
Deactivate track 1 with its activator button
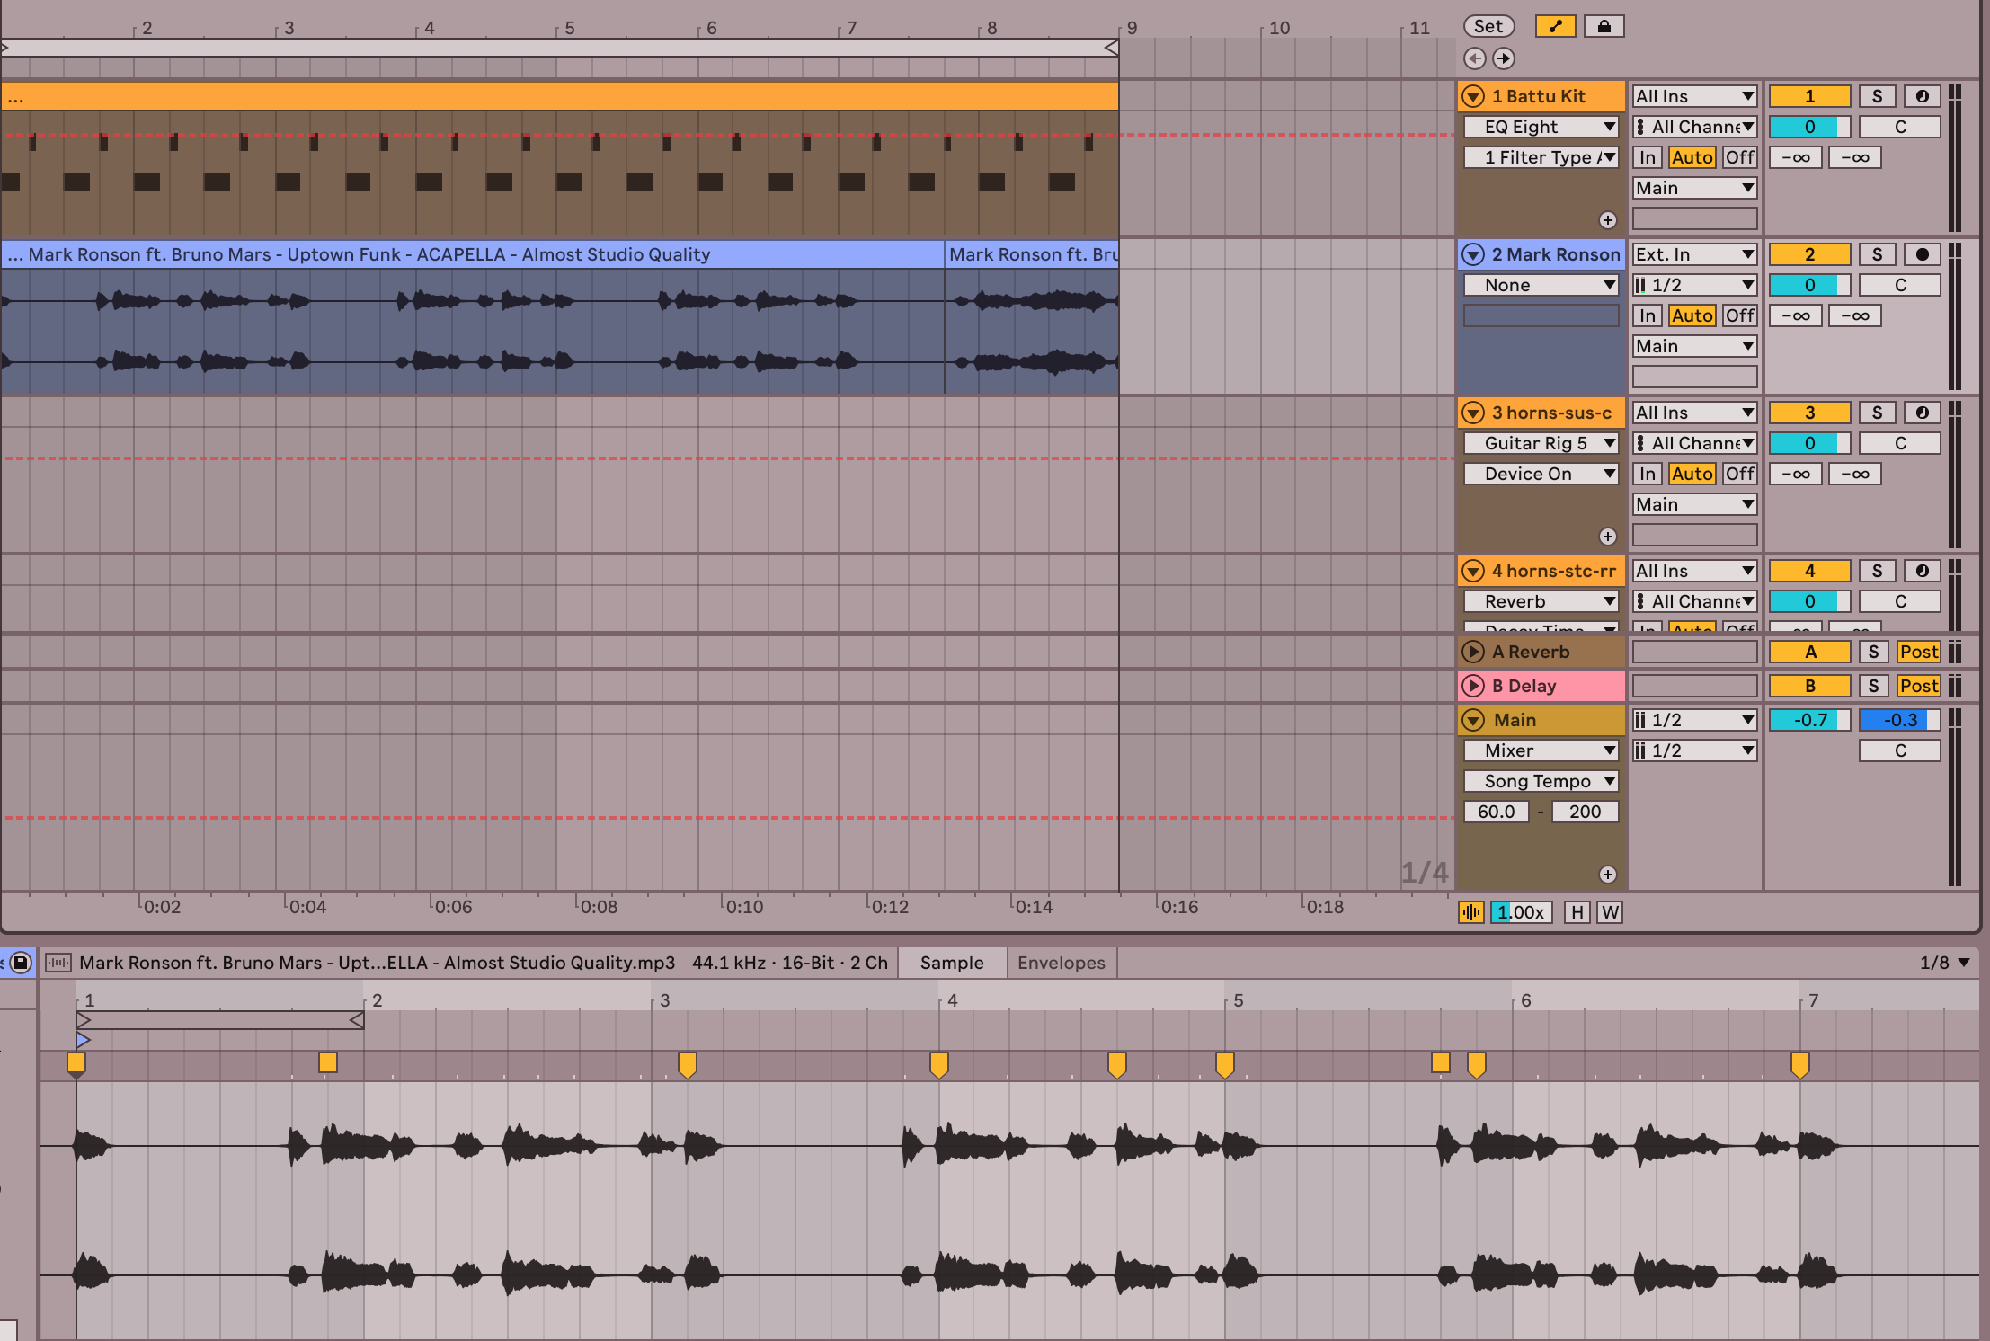pos(1808,96)
